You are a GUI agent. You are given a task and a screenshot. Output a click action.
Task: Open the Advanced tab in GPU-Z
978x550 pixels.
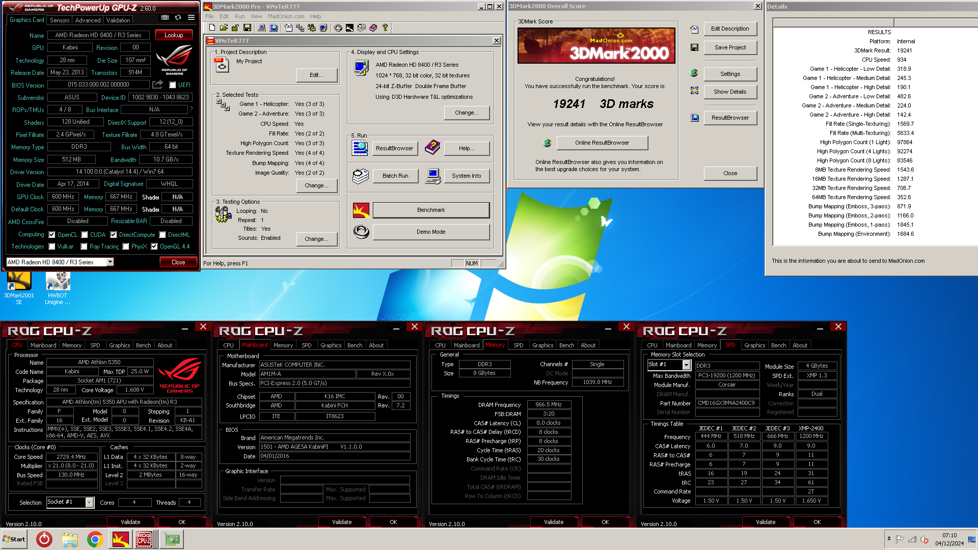pyautogui.click(x=88, y=20)
